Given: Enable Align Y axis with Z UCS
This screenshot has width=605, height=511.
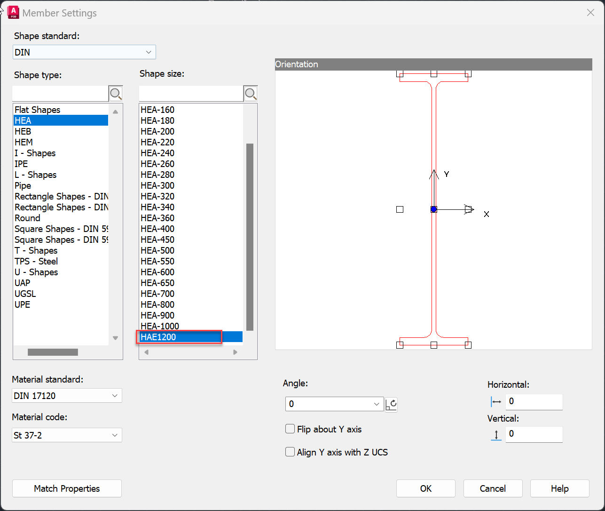Looking at the screenshot, I should 290,452.
